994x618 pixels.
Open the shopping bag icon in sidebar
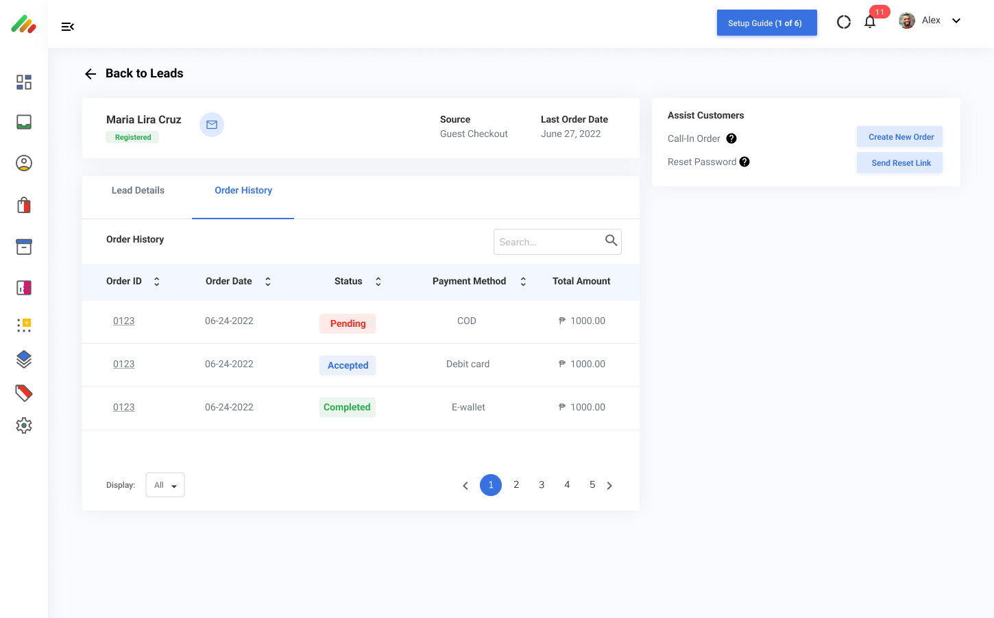point(24,205)
